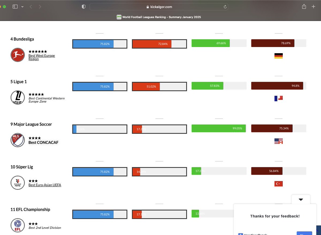This screenshot has height=235, width=321.
Task: Click the MLS league logo
Action: 18,140
